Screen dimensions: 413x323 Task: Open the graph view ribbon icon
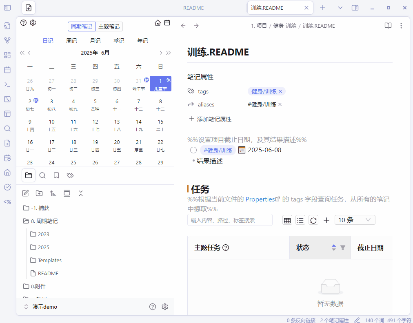point(7,40)
